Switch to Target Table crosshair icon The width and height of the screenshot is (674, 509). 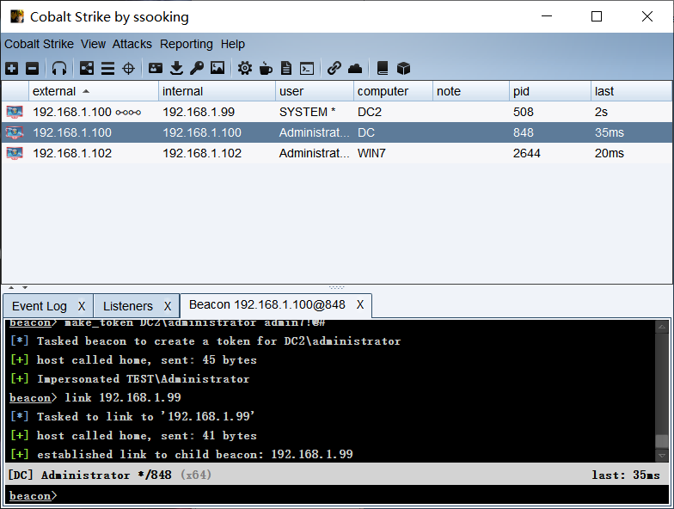click(x=129, y=68)
